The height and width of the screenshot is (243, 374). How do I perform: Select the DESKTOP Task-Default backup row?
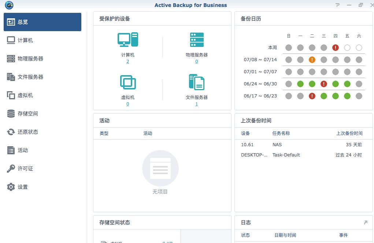[x=301, y=155]
